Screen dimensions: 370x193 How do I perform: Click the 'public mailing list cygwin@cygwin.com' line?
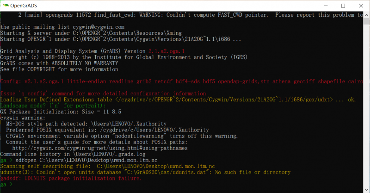coord(62,27)
